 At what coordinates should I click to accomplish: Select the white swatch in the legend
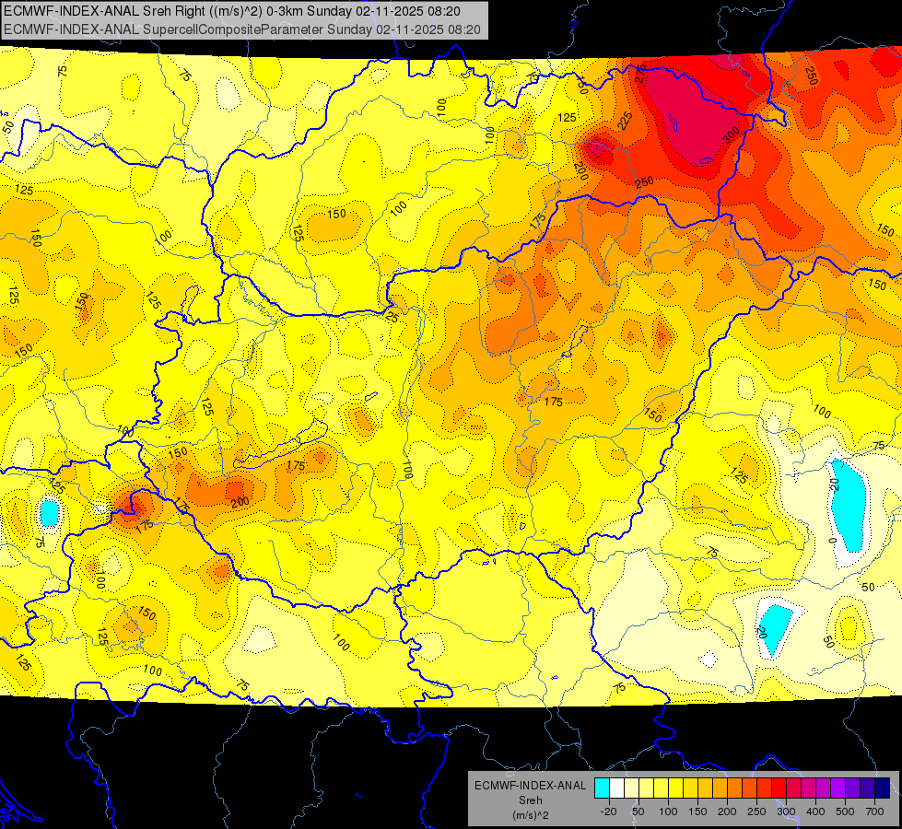[616, 788]
